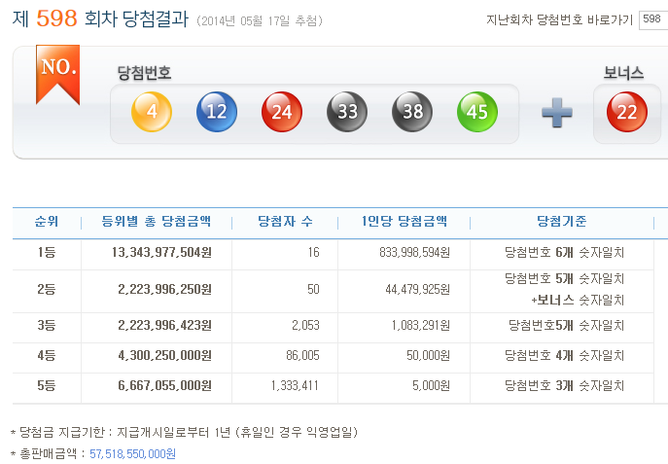Click the gray ball number 38
This screenshot has width=668, height=464.
(412, 112)
